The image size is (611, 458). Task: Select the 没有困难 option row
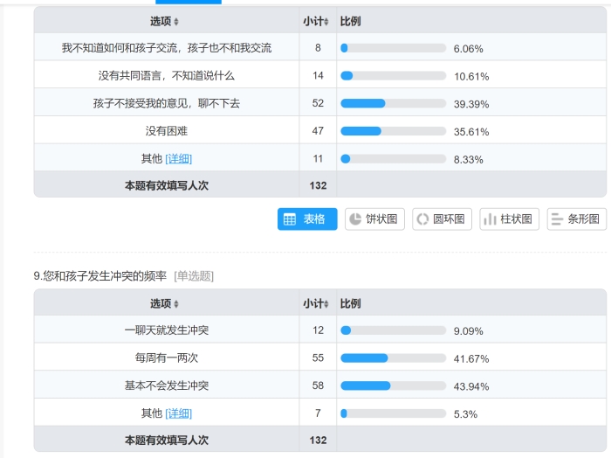click(166, 131)
